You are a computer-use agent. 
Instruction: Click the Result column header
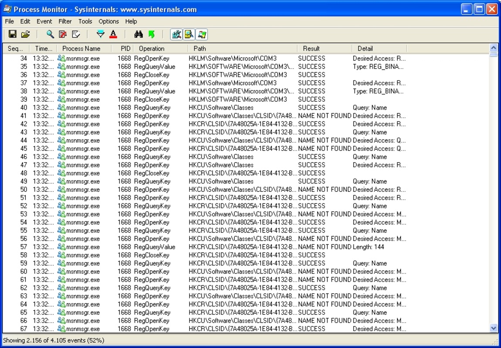311,49
